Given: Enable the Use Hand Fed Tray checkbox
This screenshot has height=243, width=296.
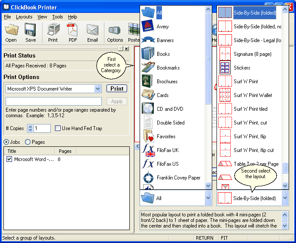Looking at the screenshot, I should (58, 128).
